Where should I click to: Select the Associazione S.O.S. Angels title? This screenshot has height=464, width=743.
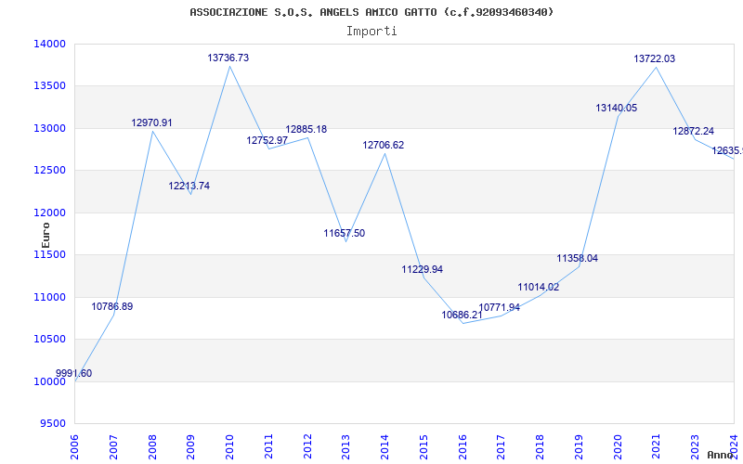pos(371,12)
